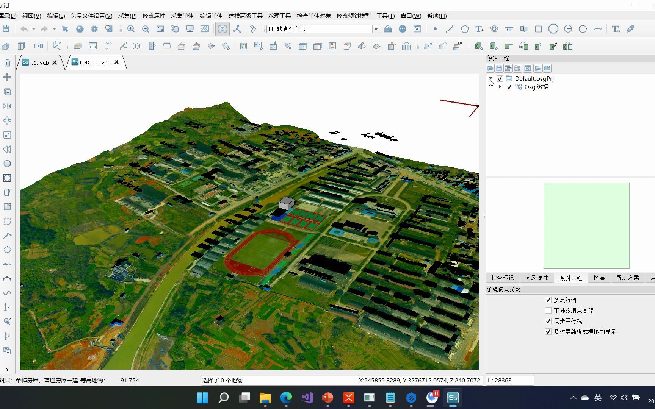Click the fit-to-window extent icon
Image resolution: width=655 pixels, height=409 pixels.
tap(160, 29)
